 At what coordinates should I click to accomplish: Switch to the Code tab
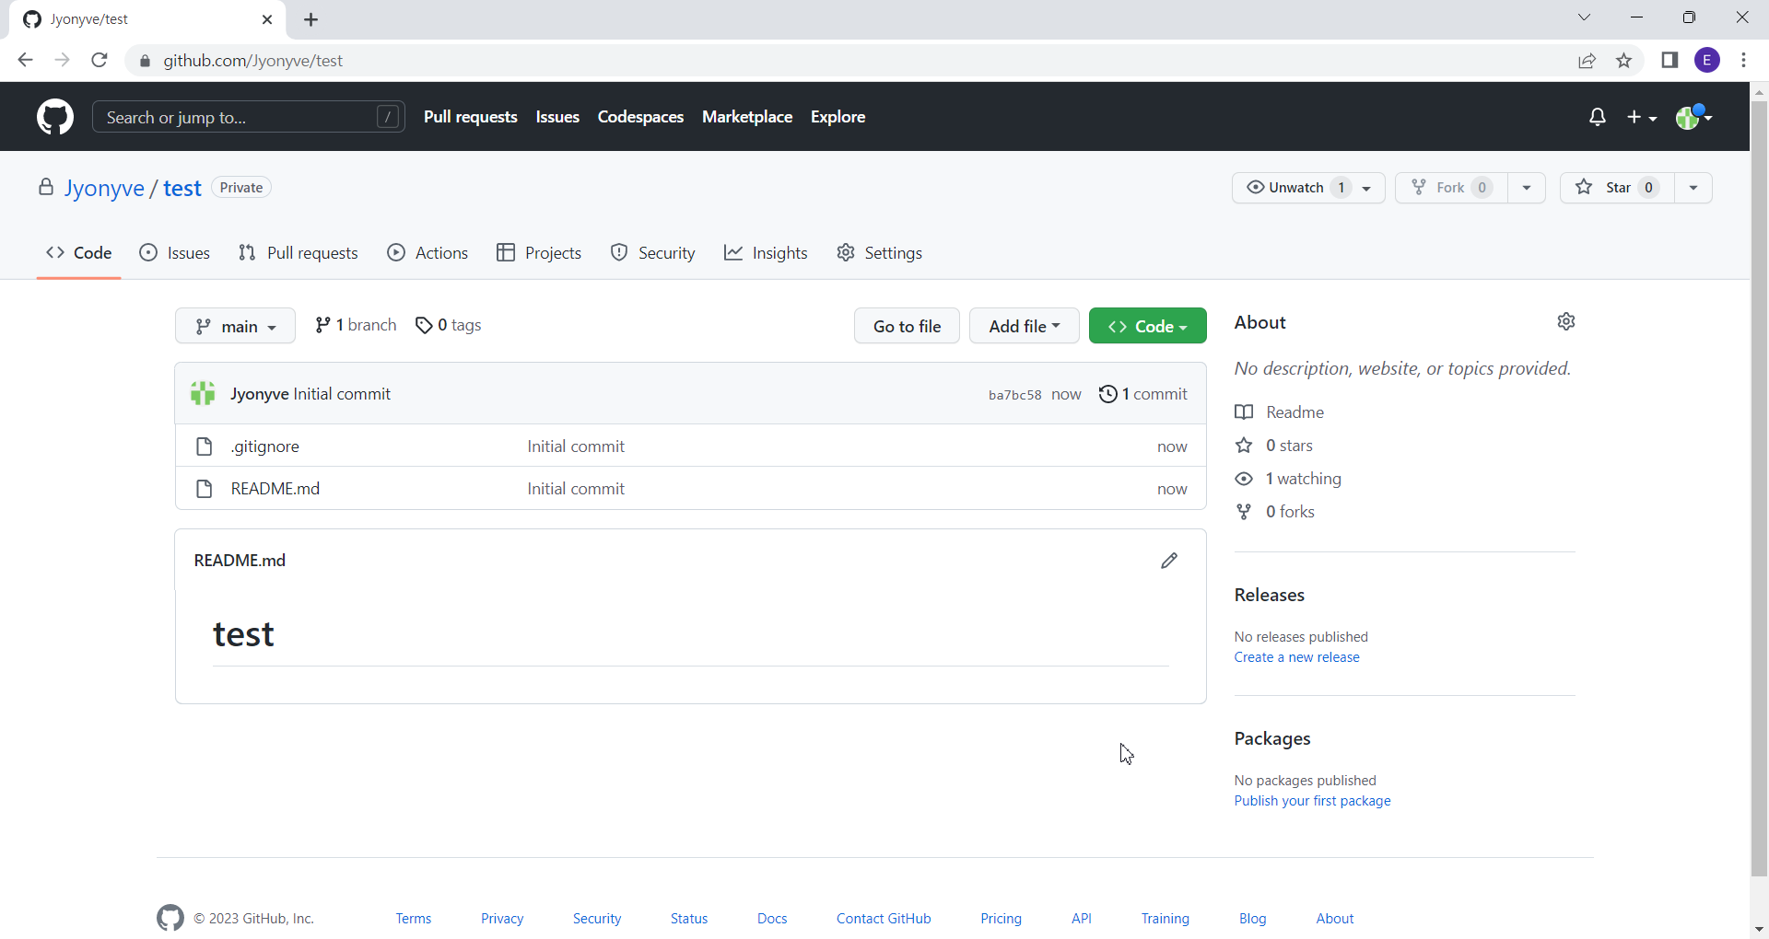tap(79, 253)
